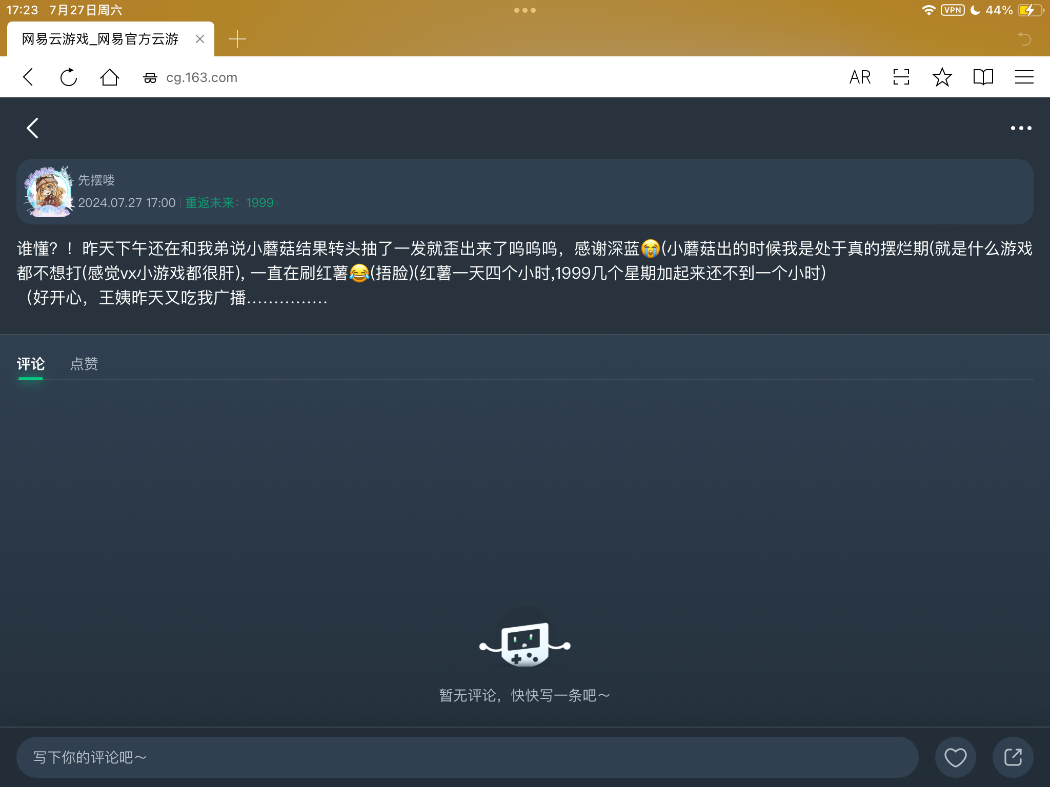Switch to the 点赞 tab
The height and width of the screenshot is (787, 1050).
coord(84,364)
